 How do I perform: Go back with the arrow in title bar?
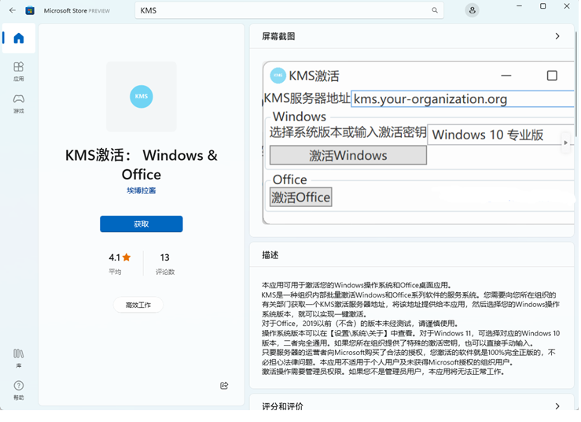13,10
